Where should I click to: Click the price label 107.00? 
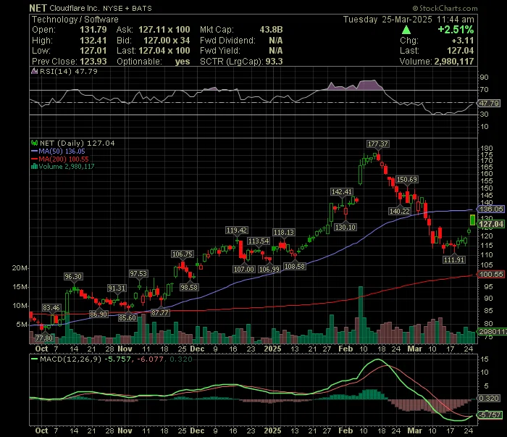pos(244,269)
